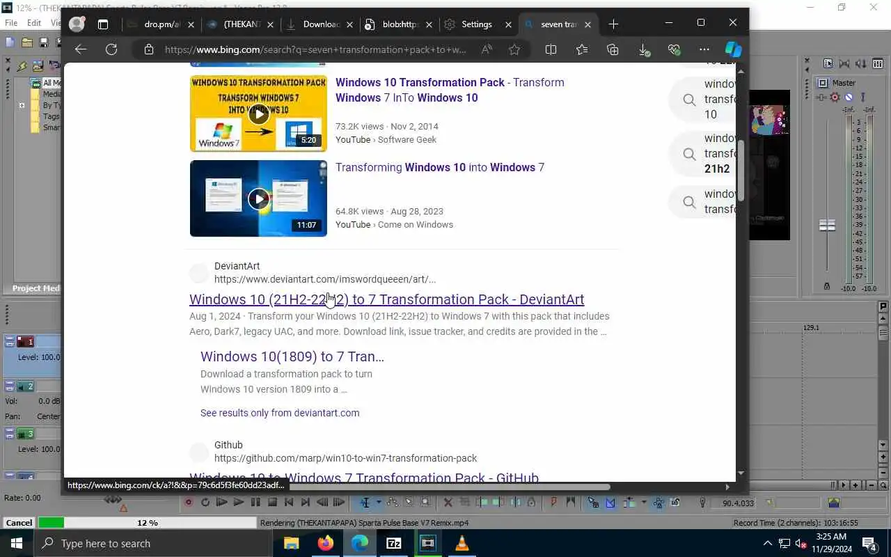Open Edge collections icon

coord(613,49)
